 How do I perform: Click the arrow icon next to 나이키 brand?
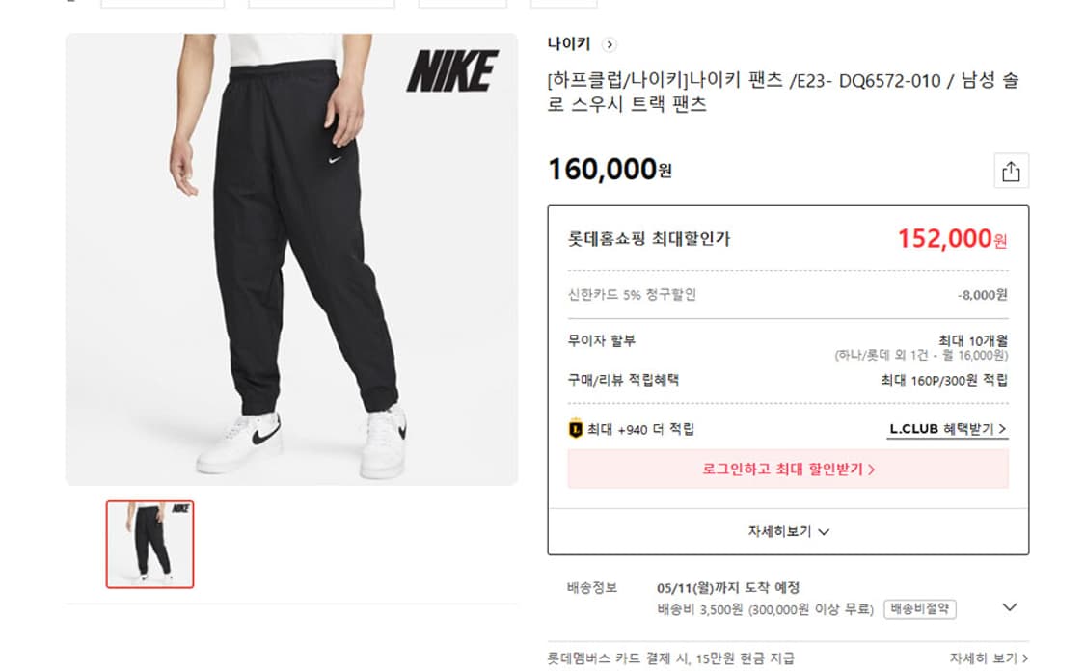point(609,44)
